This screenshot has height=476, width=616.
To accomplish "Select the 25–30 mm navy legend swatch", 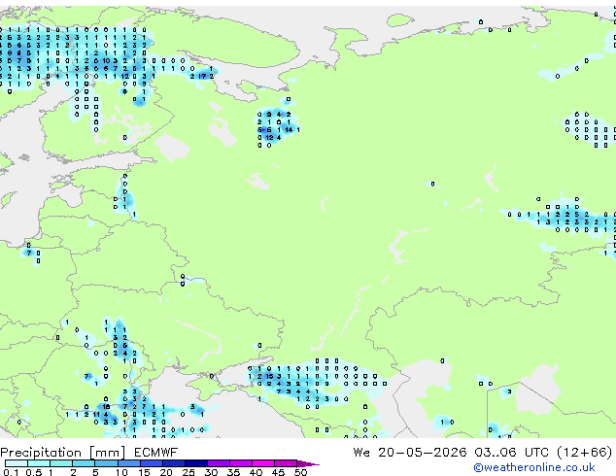I will click(x=195, y=463).
